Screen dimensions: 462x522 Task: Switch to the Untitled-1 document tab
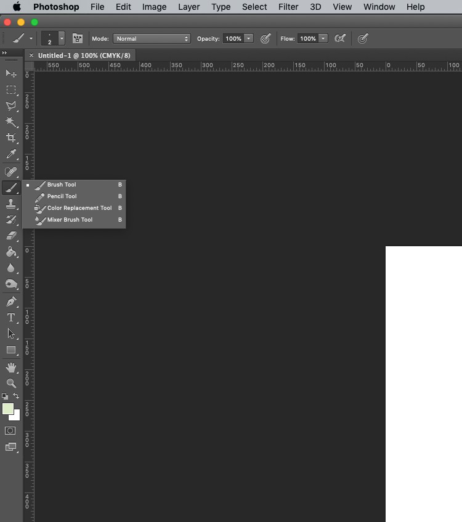click(84, 55)
